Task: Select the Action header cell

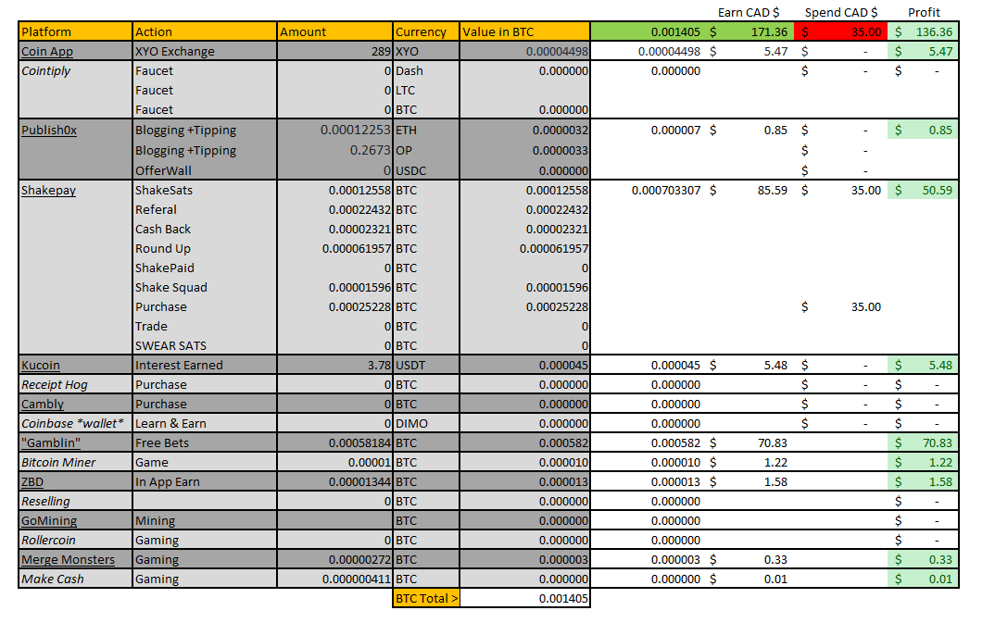Action: [x=205, y=31]
